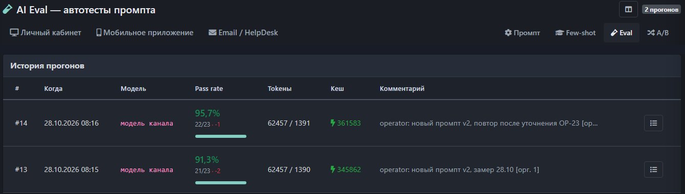
Task: Switch to the Промпт tab
Action: pos(522,33)
